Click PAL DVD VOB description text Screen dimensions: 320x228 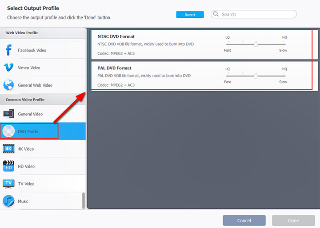coord(144,76)
